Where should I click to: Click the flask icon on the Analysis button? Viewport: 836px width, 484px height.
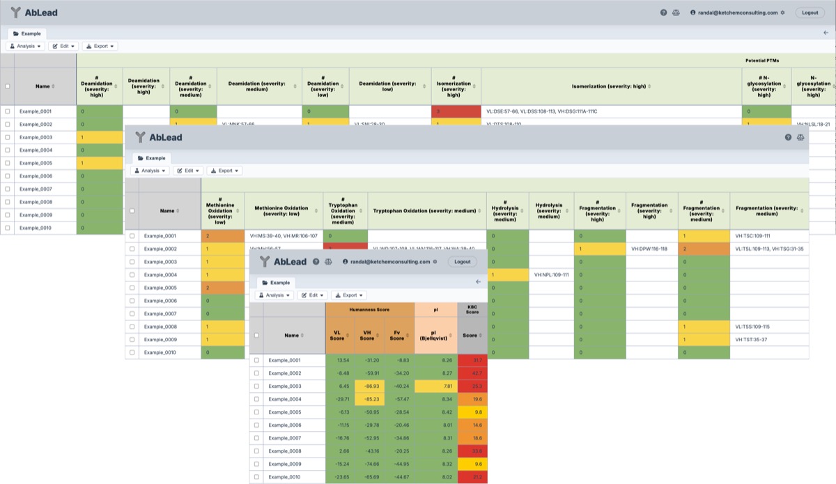point(262,295)
